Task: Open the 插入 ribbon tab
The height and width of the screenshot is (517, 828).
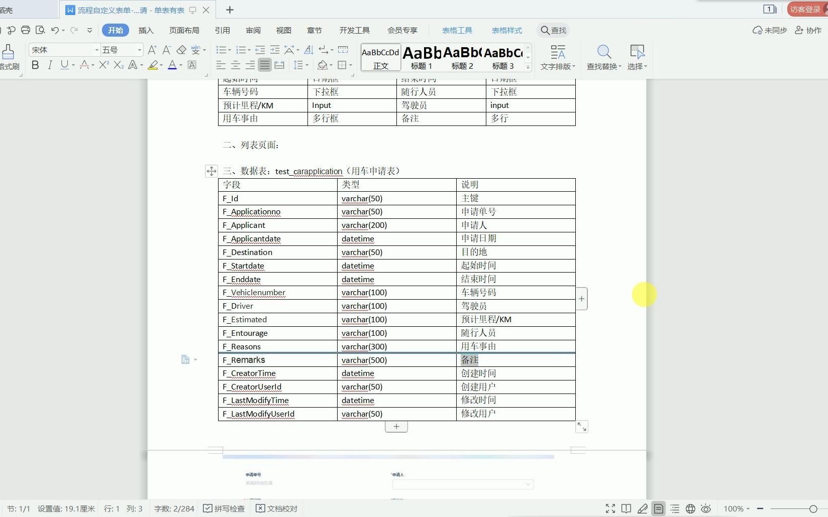Action: pyautogui.click(x=146, y=30)
